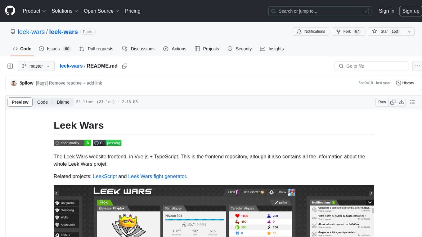Open the more file actions menu
Viewport: 422px width, 237px height.
coord(417,66)
